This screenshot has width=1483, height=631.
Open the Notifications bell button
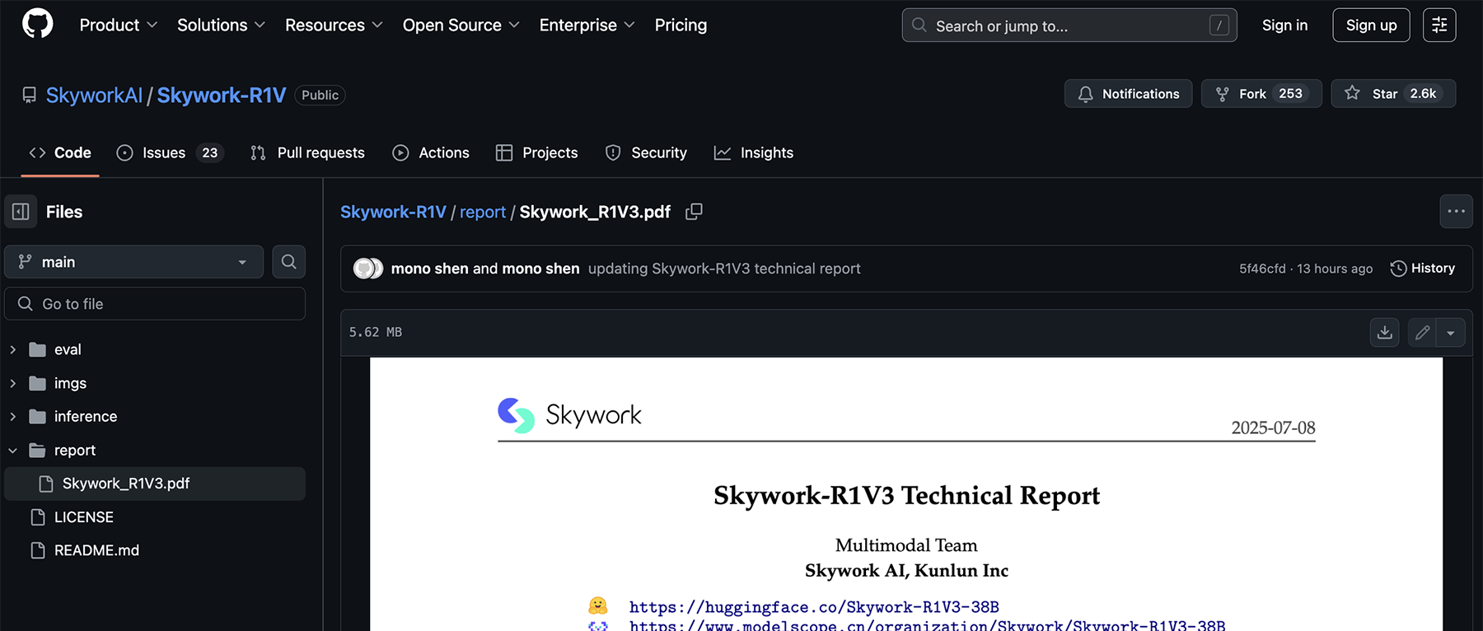point(1128,94)
